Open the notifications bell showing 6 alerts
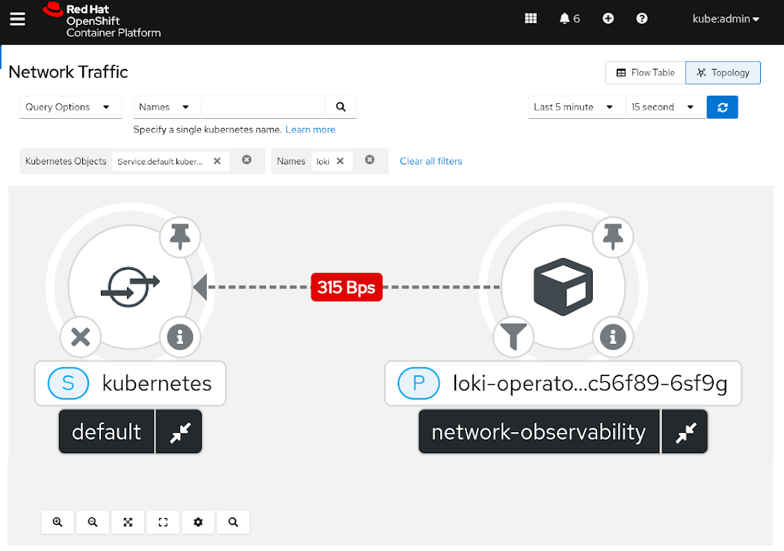 pos(569,18)
